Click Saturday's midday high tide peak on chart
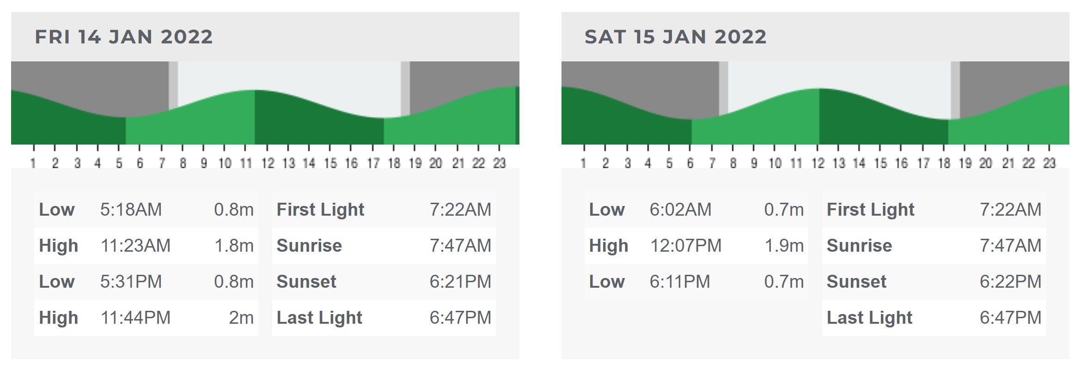This screenshot has height=381, width=1080. [819, 89]
